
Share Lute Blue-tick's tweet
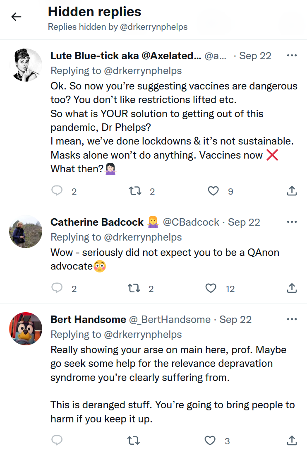coord(292,191)
